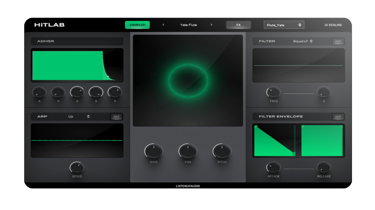Viewport: 375px width, 210px height.
Task: Click the HITLAB logo
Action: pos(49,25)
